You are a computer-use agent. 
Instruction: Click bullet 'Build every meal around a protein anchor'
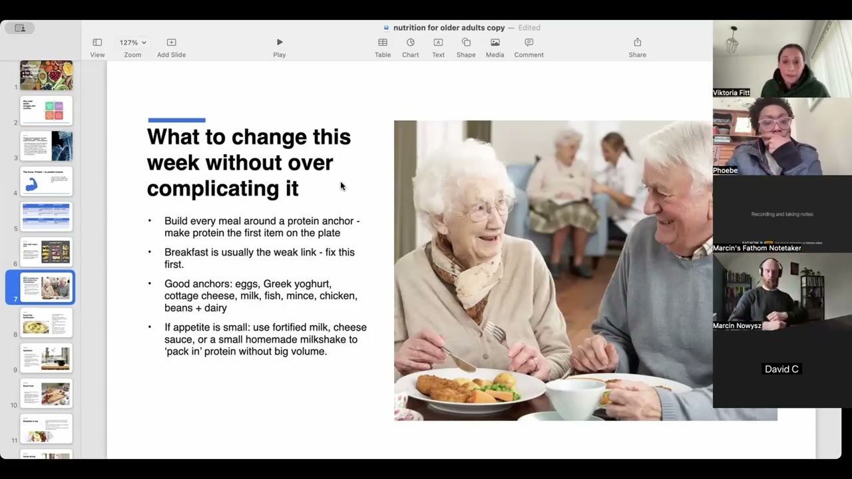[262, 227]
